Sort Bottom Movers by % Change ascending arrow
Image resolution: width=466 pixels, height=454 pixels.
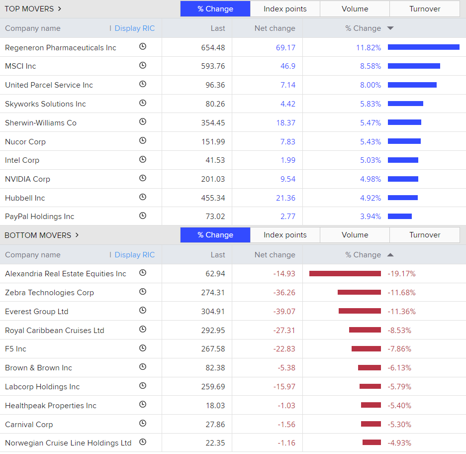coord(390,255)
